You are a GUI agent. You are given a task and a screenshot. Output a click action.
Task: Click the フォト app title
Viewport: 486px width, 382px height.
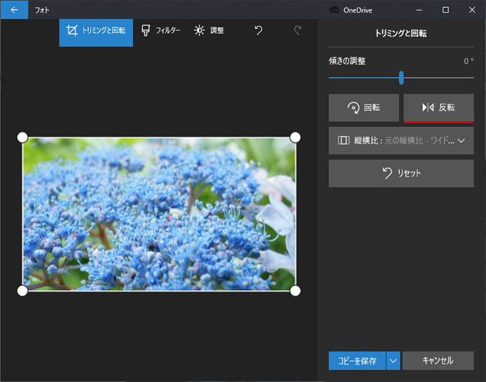42,11
